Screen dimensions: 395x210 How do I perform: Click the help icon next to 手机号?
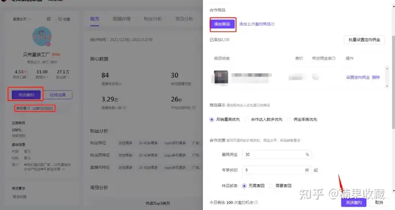(29, 108)
